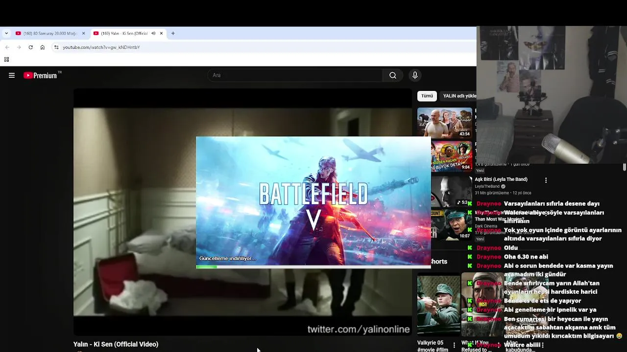Screen dimensions: 627x352
Task: Expand the tab search dropdown arrow
Action: (x=6, y=33)
